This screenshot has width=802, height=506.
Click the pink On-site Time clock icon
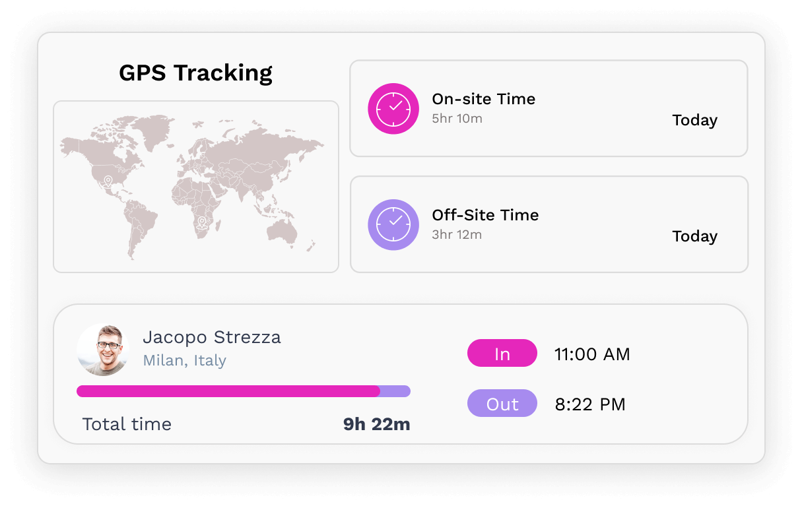pyautogui.click(x=393, y=109)
